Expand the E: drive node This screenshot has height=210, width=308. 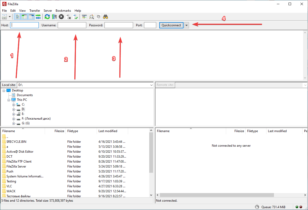[x=14, y=114]
